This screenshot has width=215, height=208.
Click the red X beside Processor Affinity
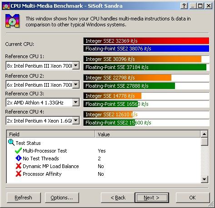tap(18, 173)
